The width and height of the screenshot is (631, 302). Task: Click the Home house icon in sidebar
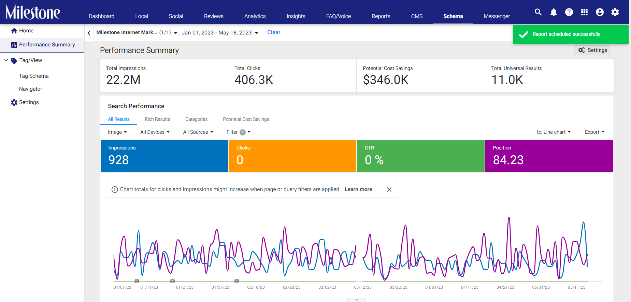[14, 31]
